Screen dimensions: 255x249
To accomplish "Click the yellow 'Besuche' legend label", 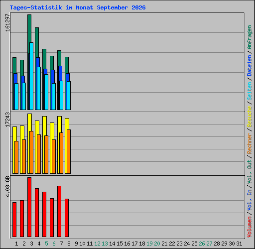I will [x=250, y=117].
